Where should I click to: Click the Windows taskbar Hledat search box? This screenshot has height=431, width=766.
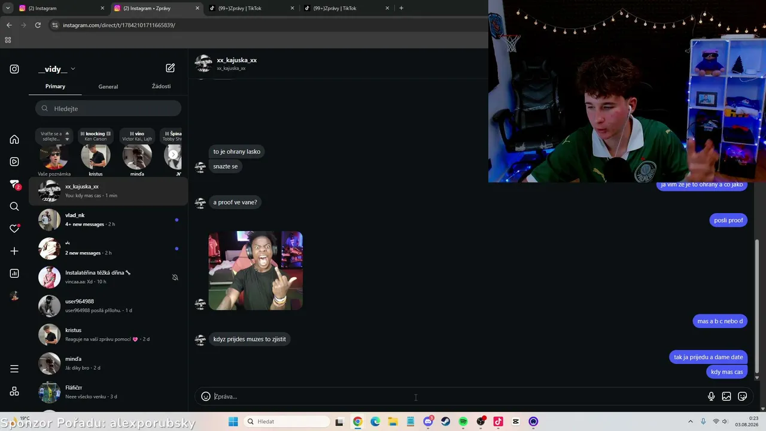pyautogui.click(x=288, y=421)
